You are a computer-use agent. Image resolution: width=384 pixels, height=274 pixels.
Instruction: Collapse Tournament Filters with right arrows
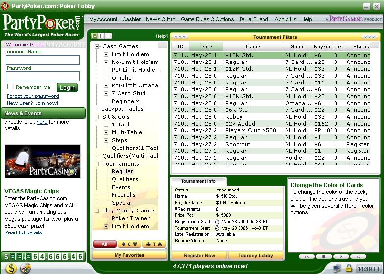(369, 37)
